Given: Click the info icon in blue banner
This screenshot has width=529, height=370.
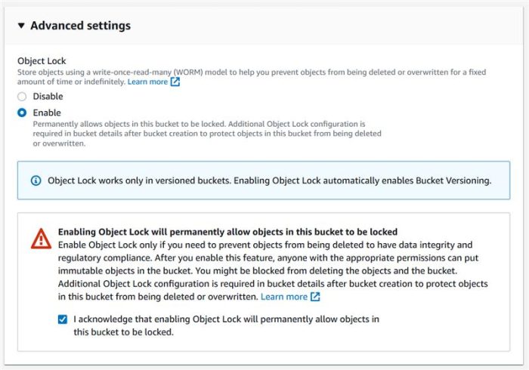Looking at the screenshot, I should point(36,180).
